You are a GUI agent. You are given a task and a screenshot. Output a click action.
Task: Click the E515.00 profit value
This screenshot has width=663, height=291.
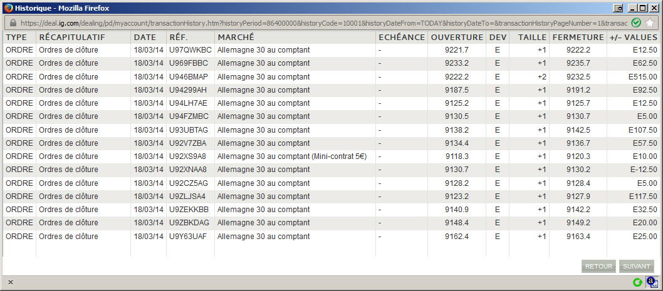point(643,77)
